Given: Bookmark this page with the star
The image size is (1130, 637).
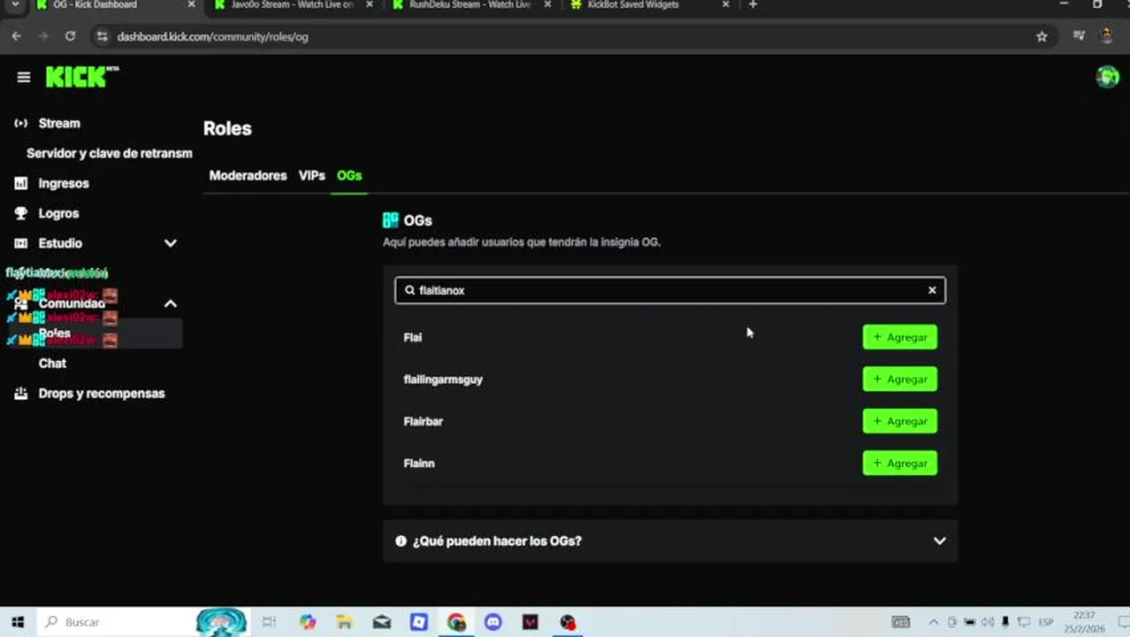Looking at the screenshot, I should point(1042,36).
